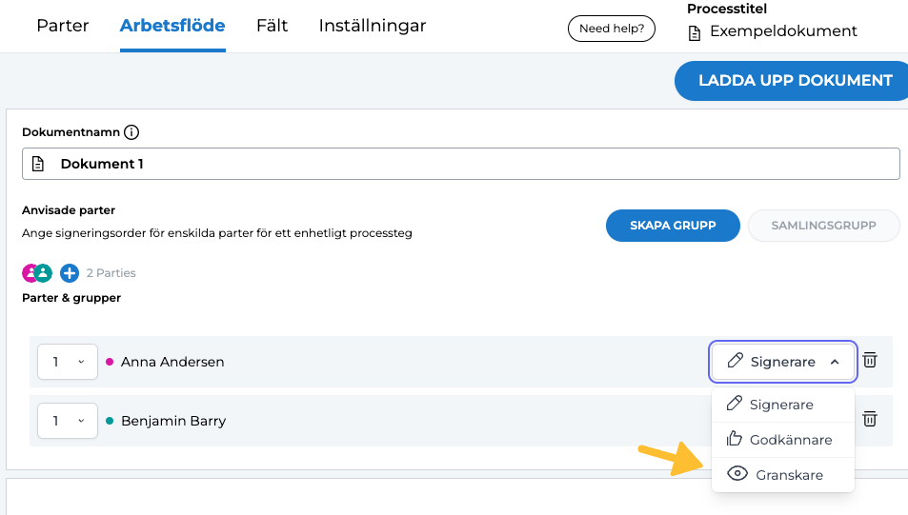This screenshot has height=515, width=908.
Task: Click the LADDA UPP DOKUMENT button
Action: tap(795, 81)
